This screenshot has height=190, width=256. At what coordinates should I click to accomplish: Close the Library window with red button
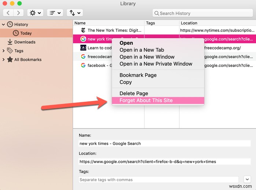(x=5, y=3)
